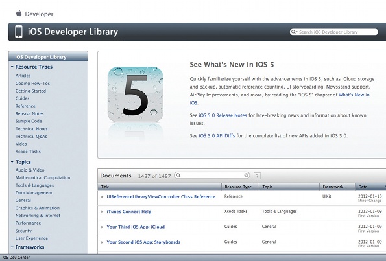Screen dimensions: 386x261
Task: Expand Your Second iOS App: Storyboards row
Action: (x=102, y=242)
